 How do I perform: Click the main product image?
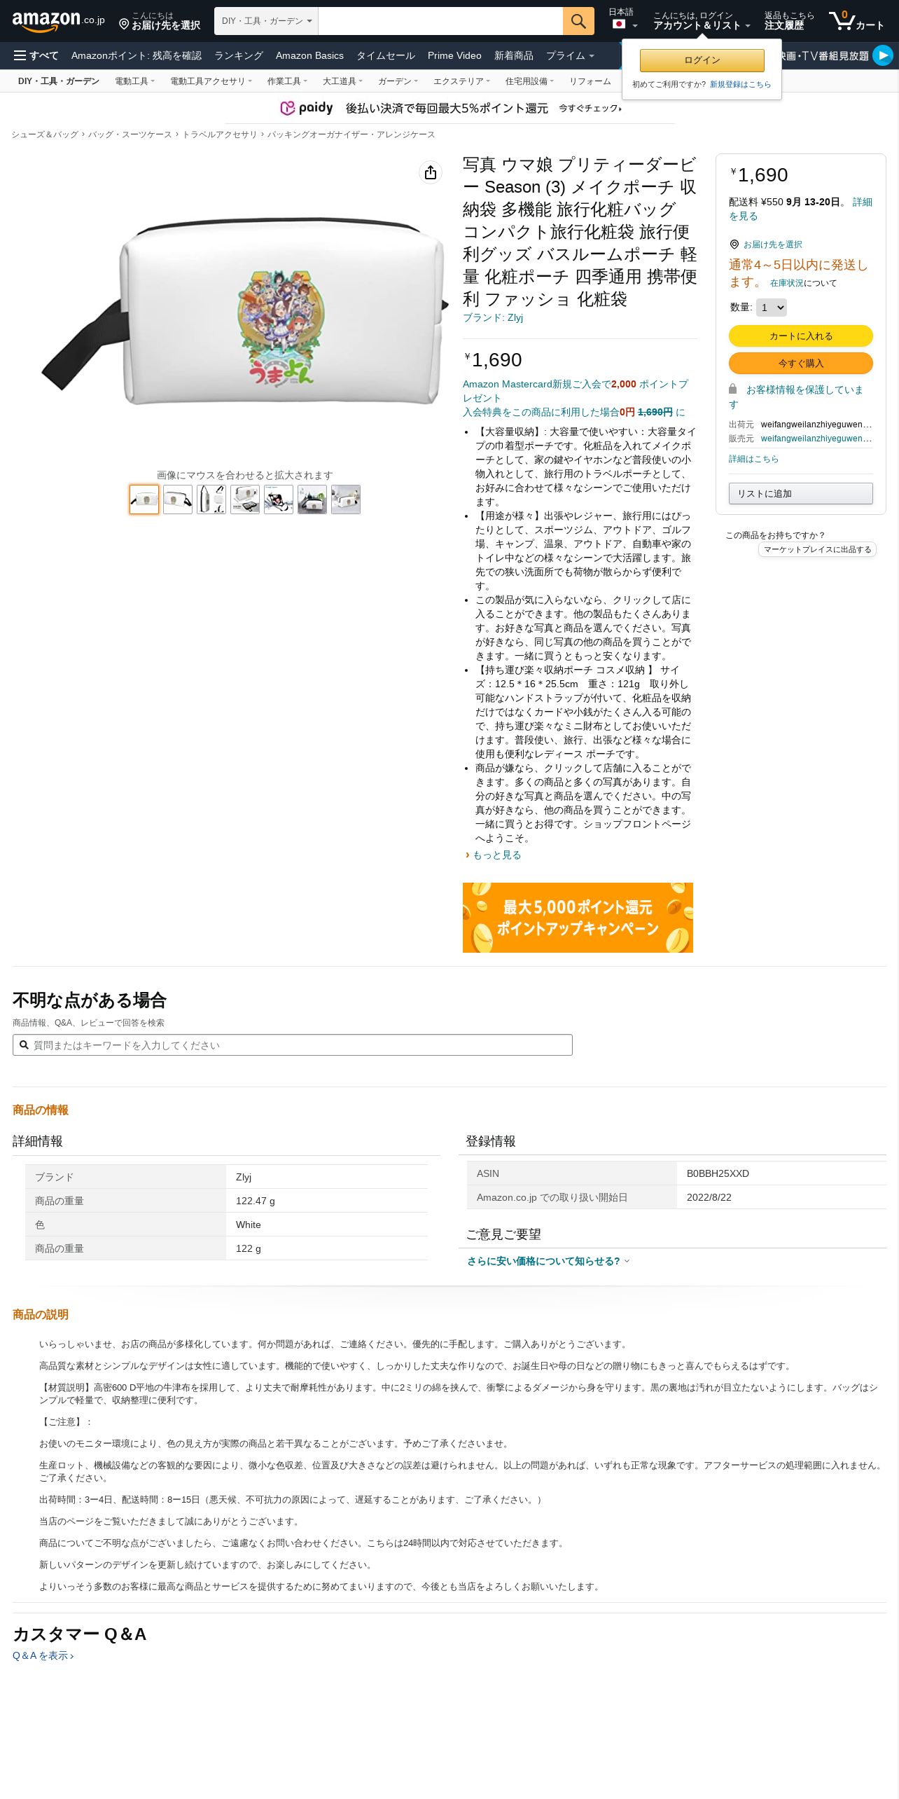pos(245,310)
